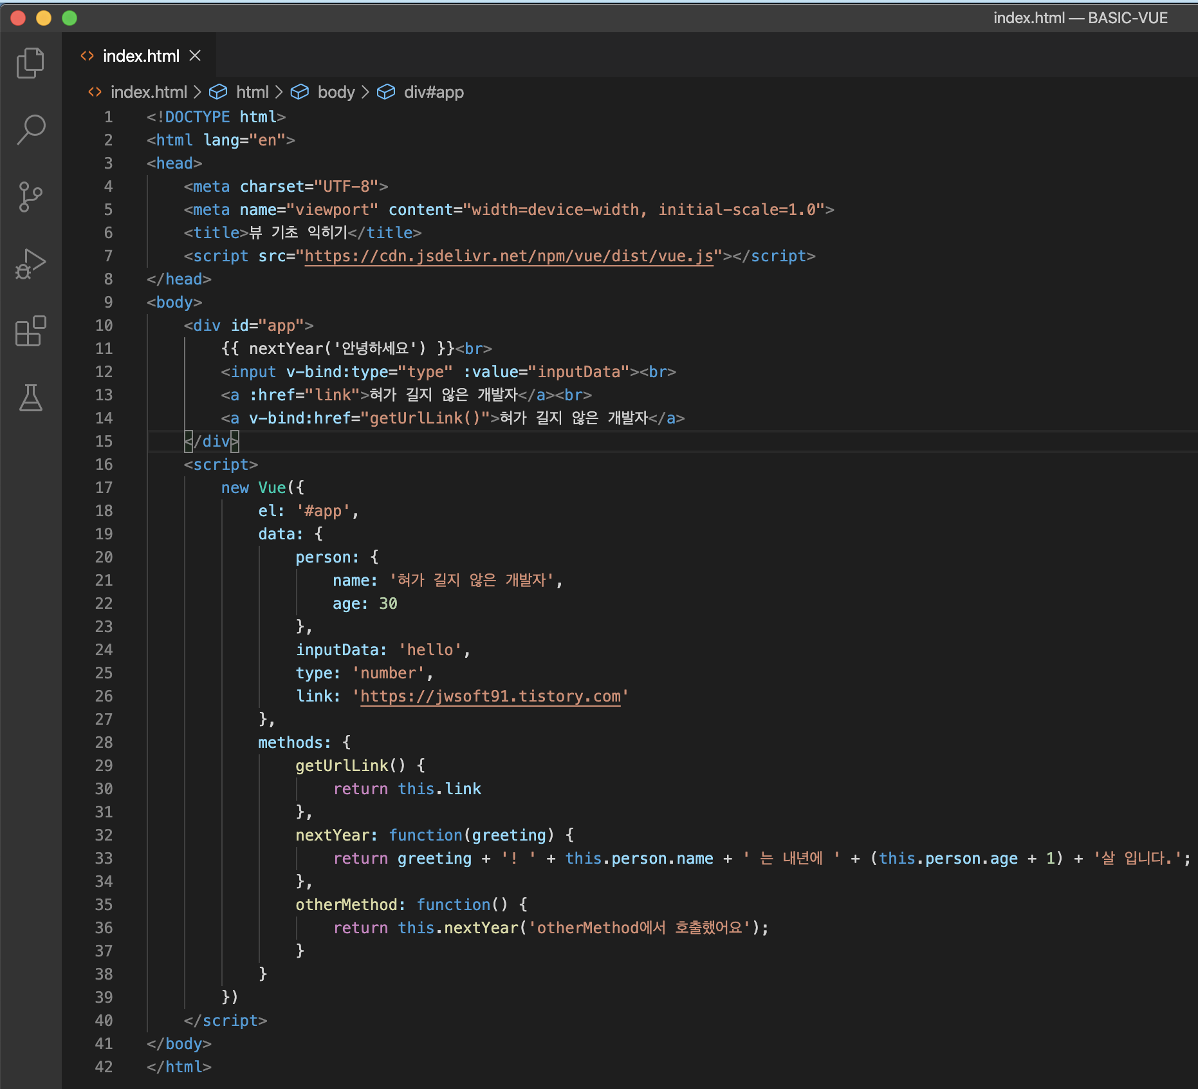Click the 'methods: {' property
1198x1089 pixels.
pyautogui.click(x=305, y=743)
